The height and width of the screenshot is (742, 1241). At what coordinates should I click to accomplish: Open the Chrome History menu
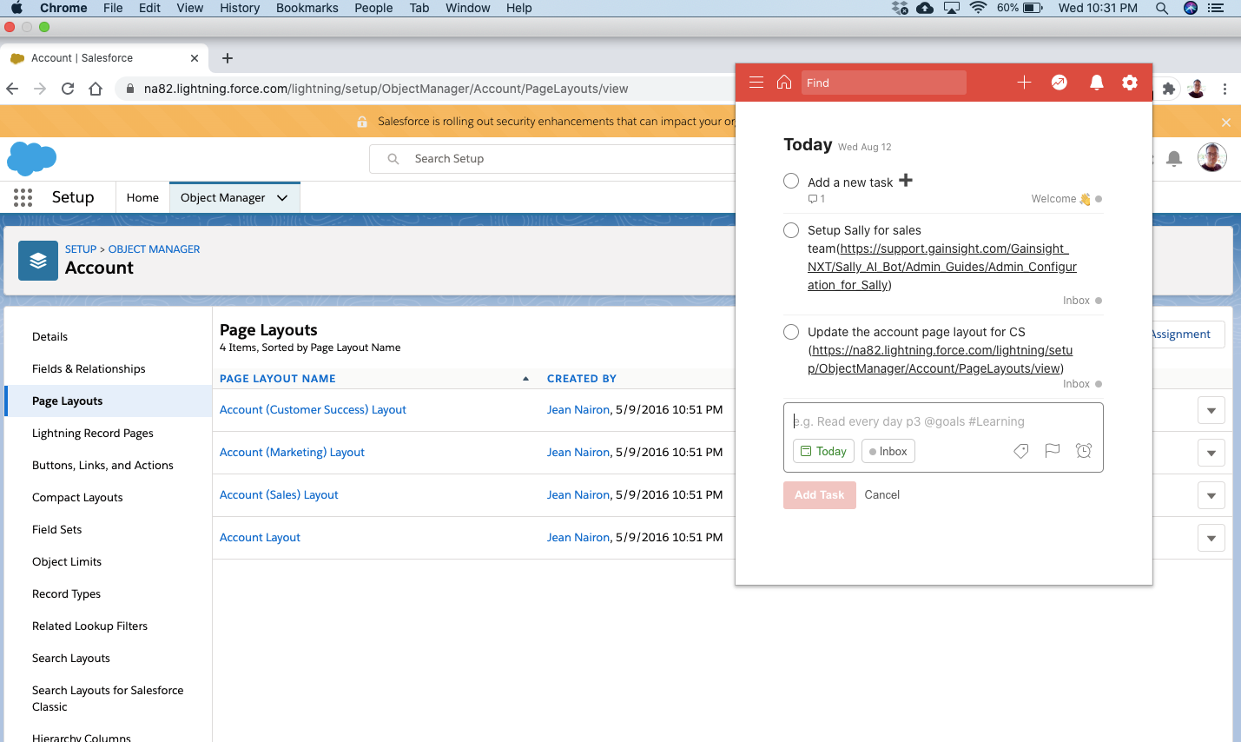[x=240, y=8]
